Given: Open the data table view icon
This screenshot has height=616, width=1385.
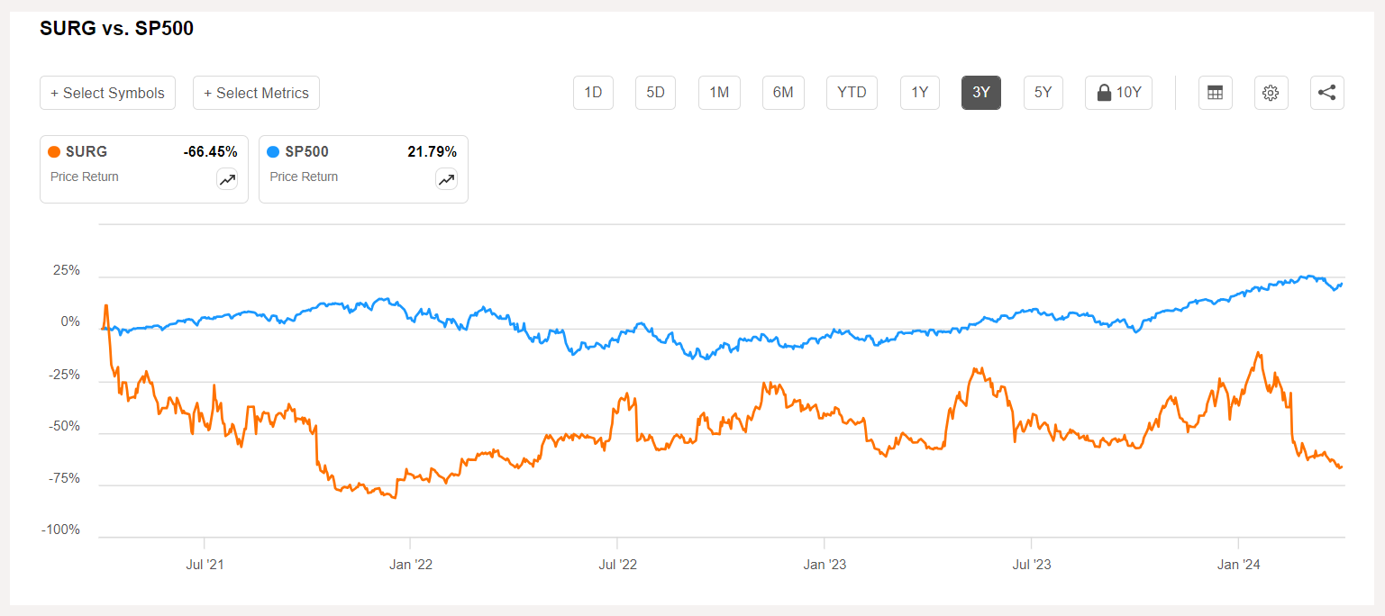Looking at the screenshot, I should pos(1215,93).
